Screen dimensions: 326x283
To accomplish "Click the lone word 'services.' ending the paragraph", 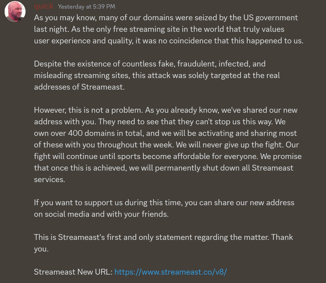I will pyautogui.click(x=50, y=179).
